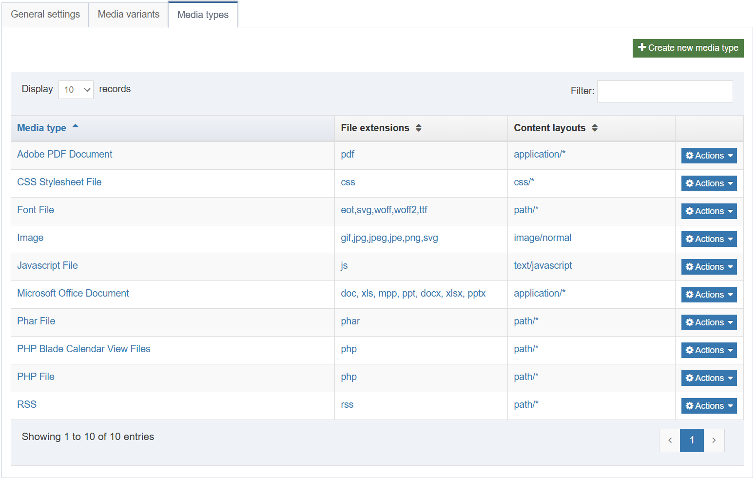756x480 pixels.
Task: Click ascending sort arrow beside Media type
Action: pos(76,126)
